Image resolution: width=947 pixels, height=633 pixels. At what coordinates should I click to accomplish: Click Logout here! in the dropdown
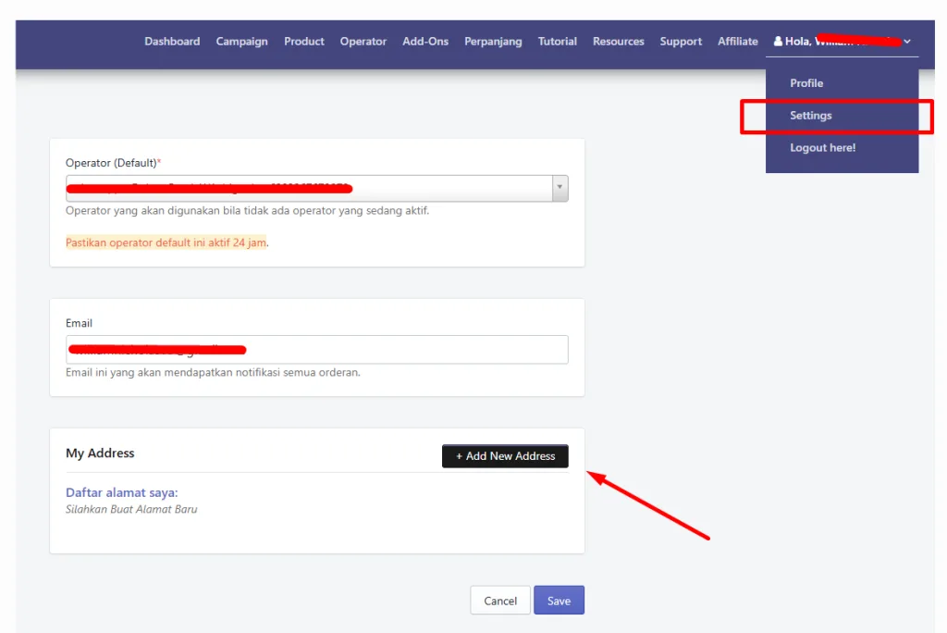[822, 148]
